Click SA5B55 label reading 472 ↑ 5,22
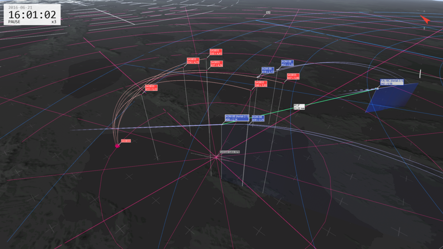 coord(151,88)
